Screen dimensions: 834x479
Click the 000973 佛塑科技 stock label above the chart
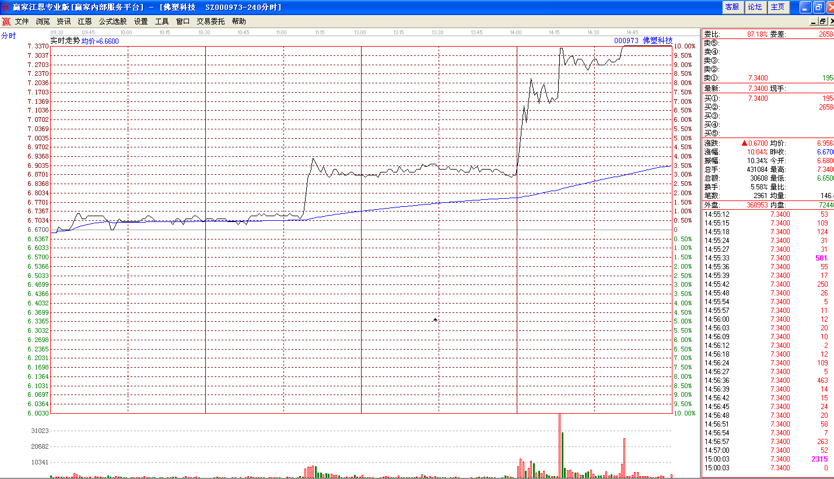pos(643,41)
